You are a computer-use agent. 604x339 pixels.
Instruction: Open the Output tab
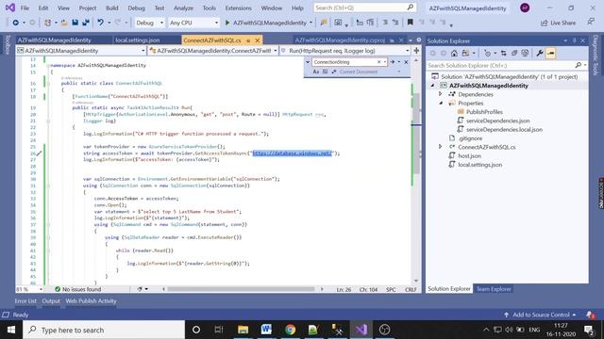tap(51, 301)
